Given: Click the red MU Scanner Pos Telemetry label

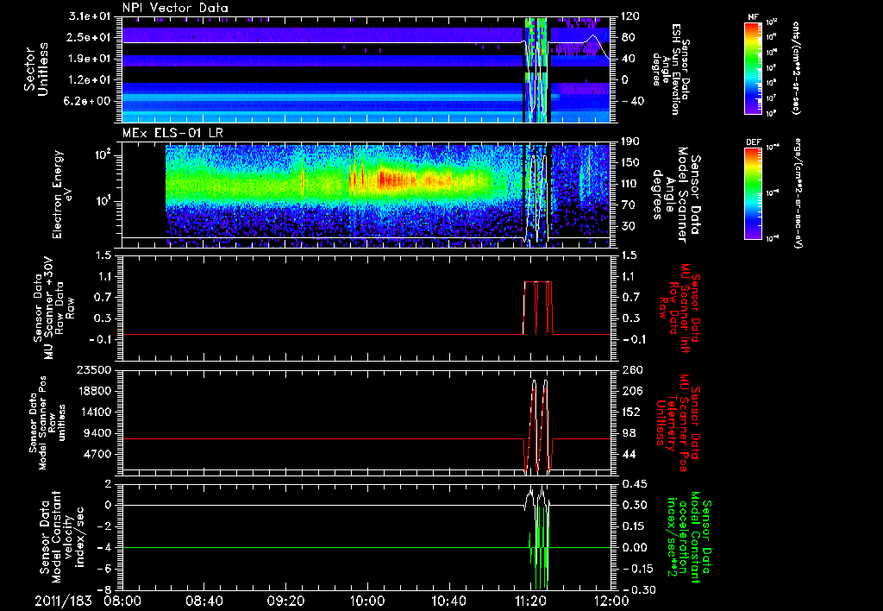Looking at the screenshot, I should click(679, 423).
